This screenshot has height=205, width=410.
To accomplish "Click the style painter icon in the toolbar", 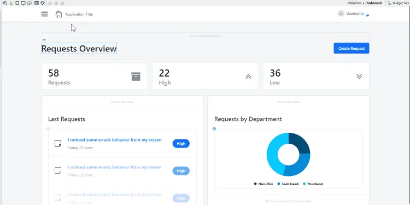I will (x=43, y=3).
